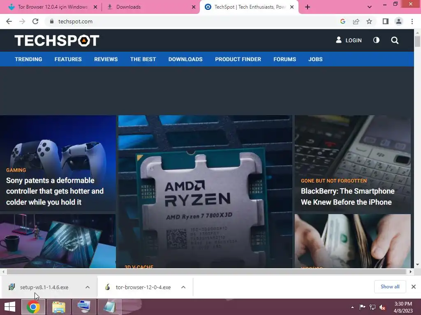Click the forward navigation arrow
Screen dimensions: 421x315
click(22, 21)
